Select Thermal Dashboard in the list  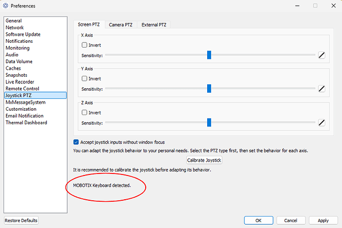point(35,122)
